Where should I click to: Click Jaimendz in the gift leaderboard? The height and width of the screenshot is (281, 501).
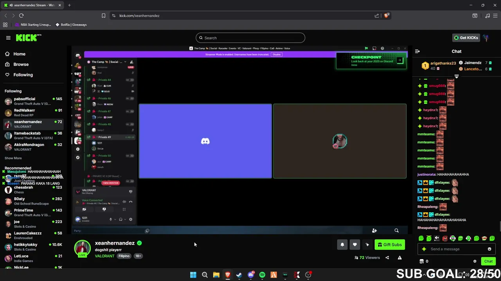(473, 63)
